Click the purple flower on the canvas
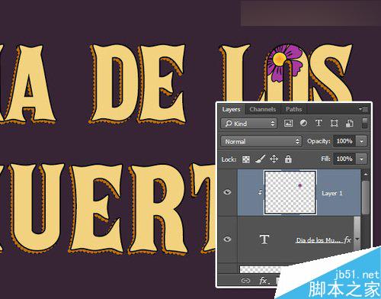 (x=284, y=63)
